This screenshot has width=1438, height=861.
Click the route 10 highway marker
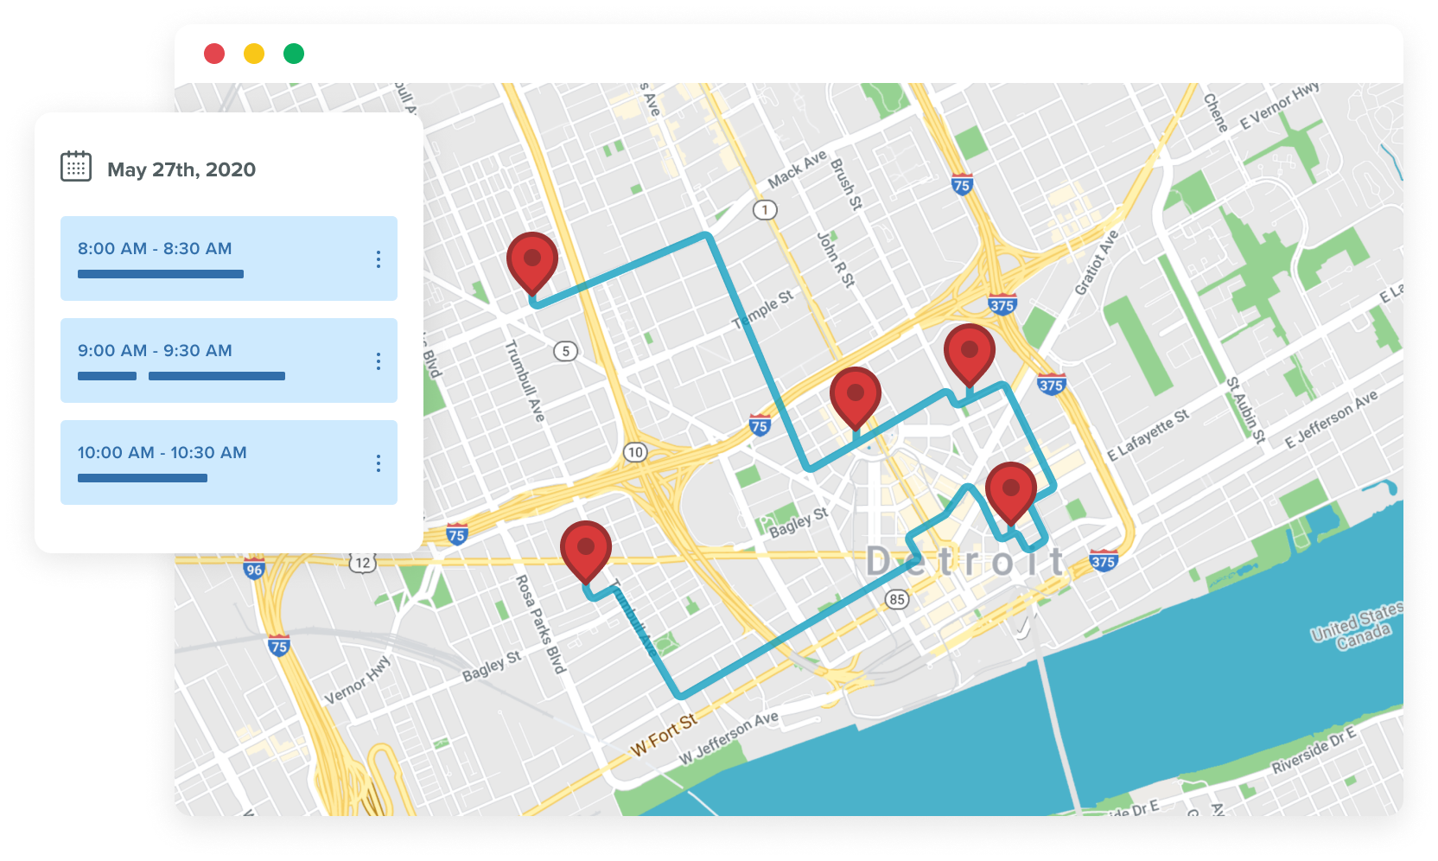coord(635,452)
